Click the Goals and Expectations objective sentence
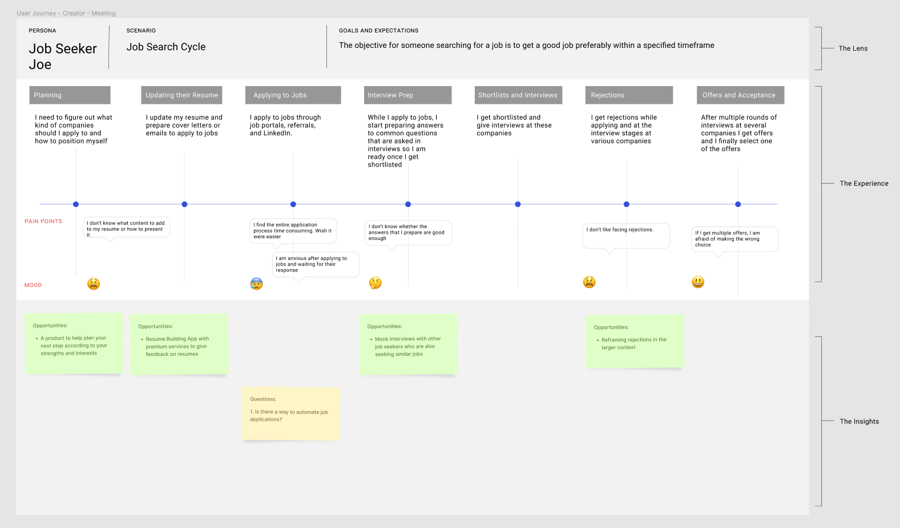The image size is (900, 528). coord(527,45)
